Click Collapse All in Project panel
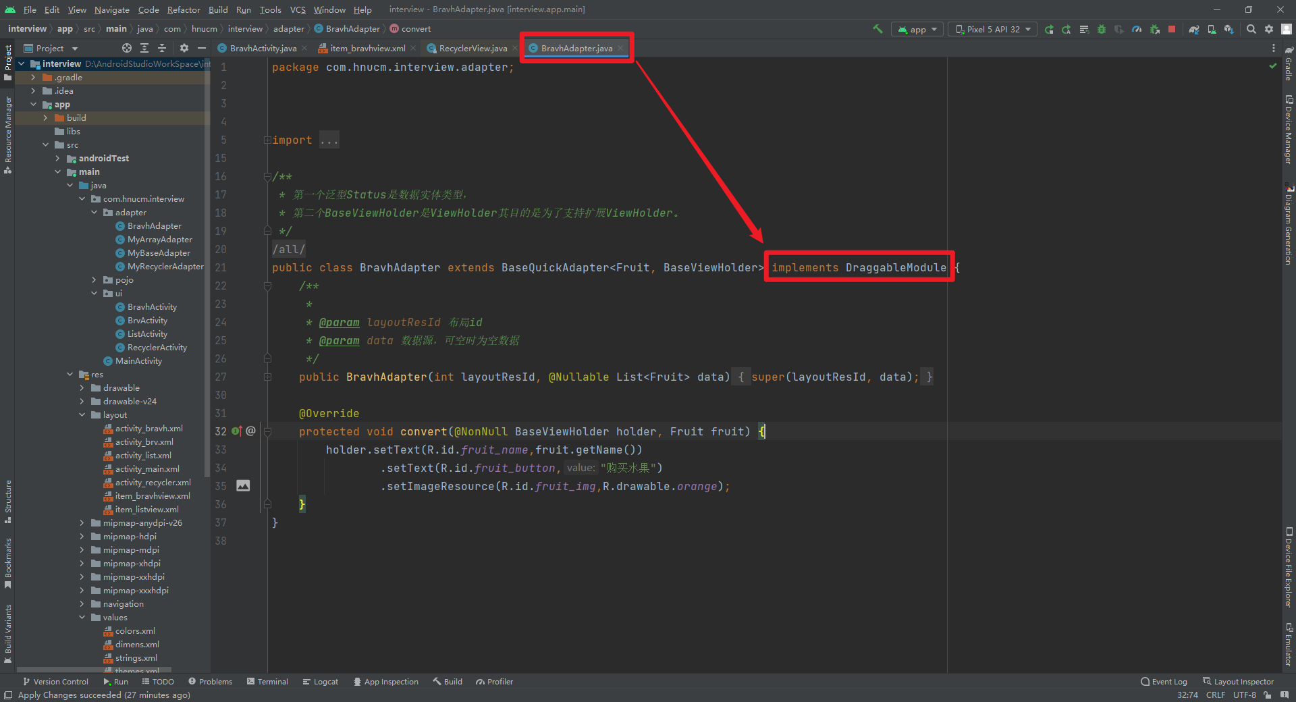Image resolution: width=1296 pixels, height=702 pixels. [162, 48]
